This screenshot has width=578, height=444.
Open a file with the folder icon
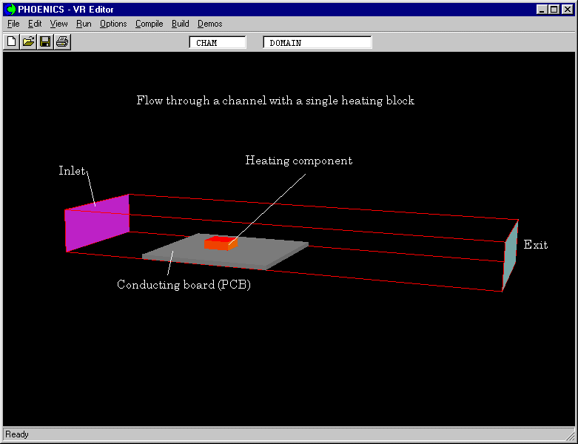28,42
